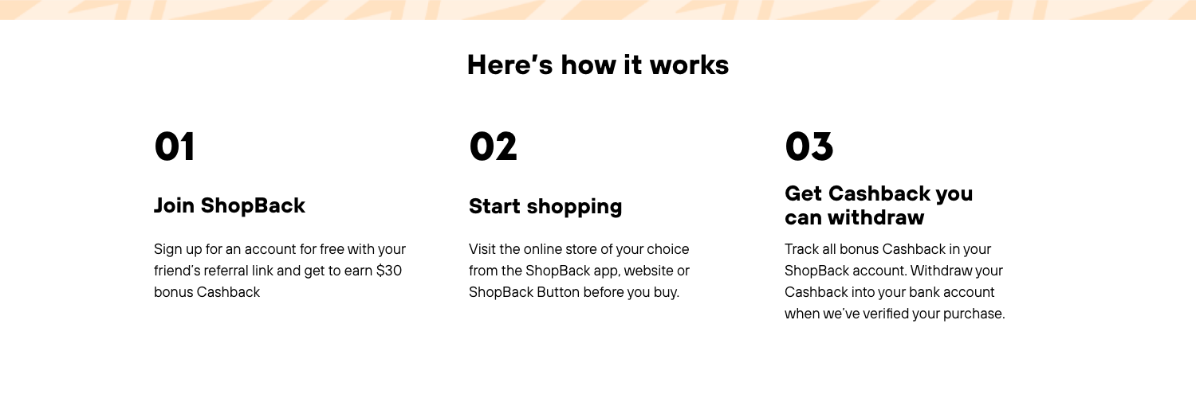Click "Visit the online store of your choice" line

pyautogui.click(x=579, y=249)
